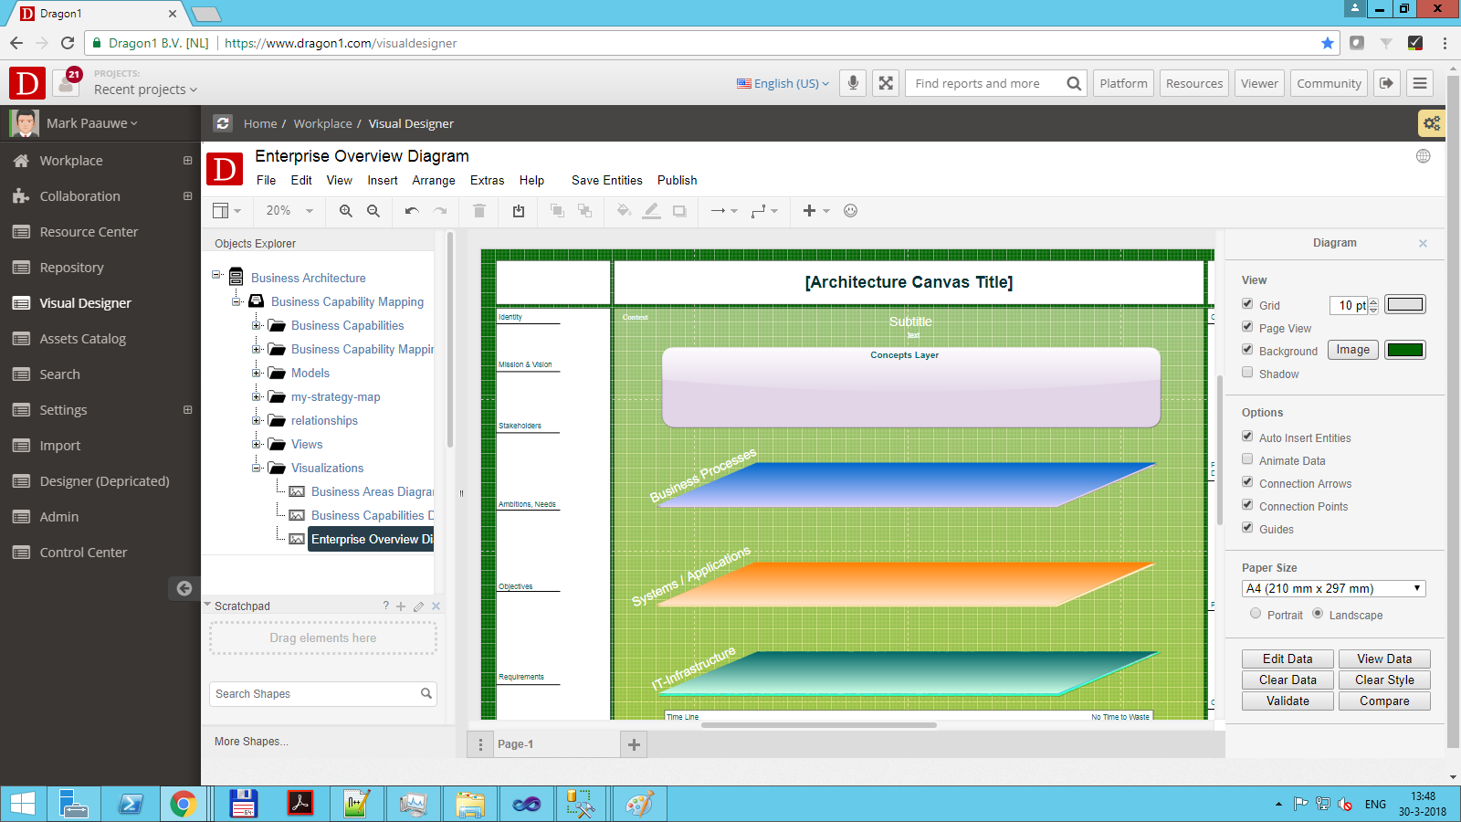Click the Validate button
Viewport: 1461px width, 822px height.
[1288, 701]
